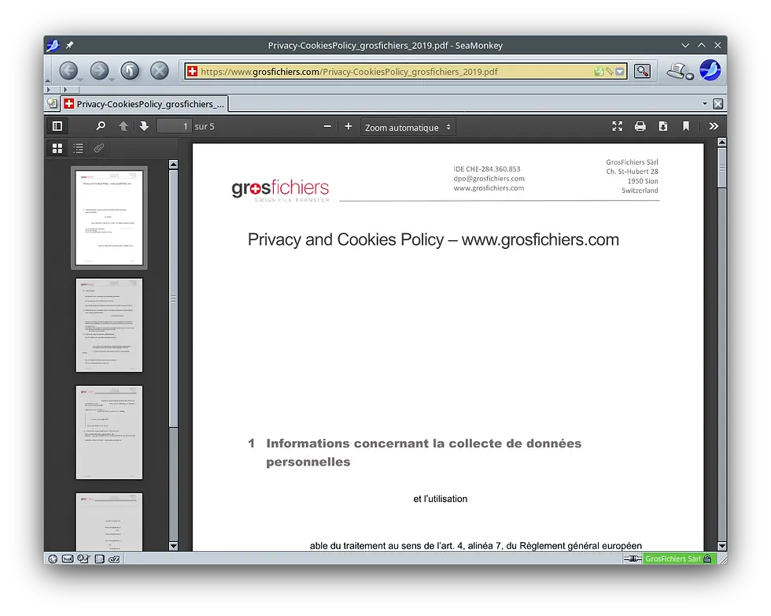Expand the second collapsed toolbar grippy
The image size is (771, 616).
65,90
